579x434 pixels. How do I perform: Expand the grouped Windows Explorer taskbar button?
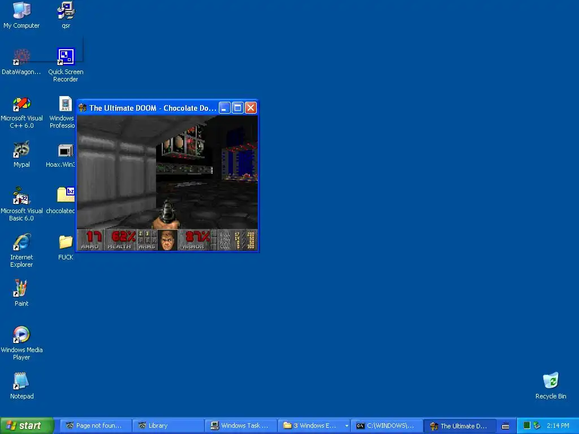pos(347,426)
